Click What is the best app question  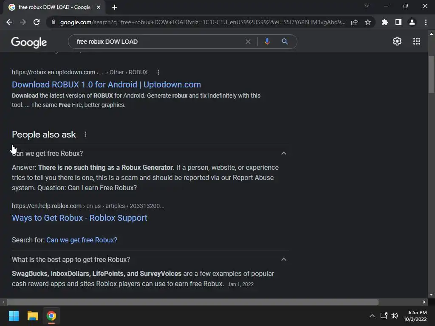[x=71, y=259]
